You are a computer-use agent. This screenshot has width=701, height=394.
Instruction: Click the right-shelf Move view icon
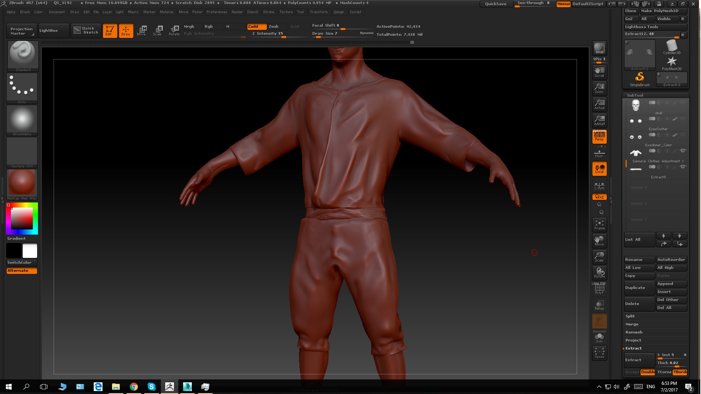[x=600, y=241]
